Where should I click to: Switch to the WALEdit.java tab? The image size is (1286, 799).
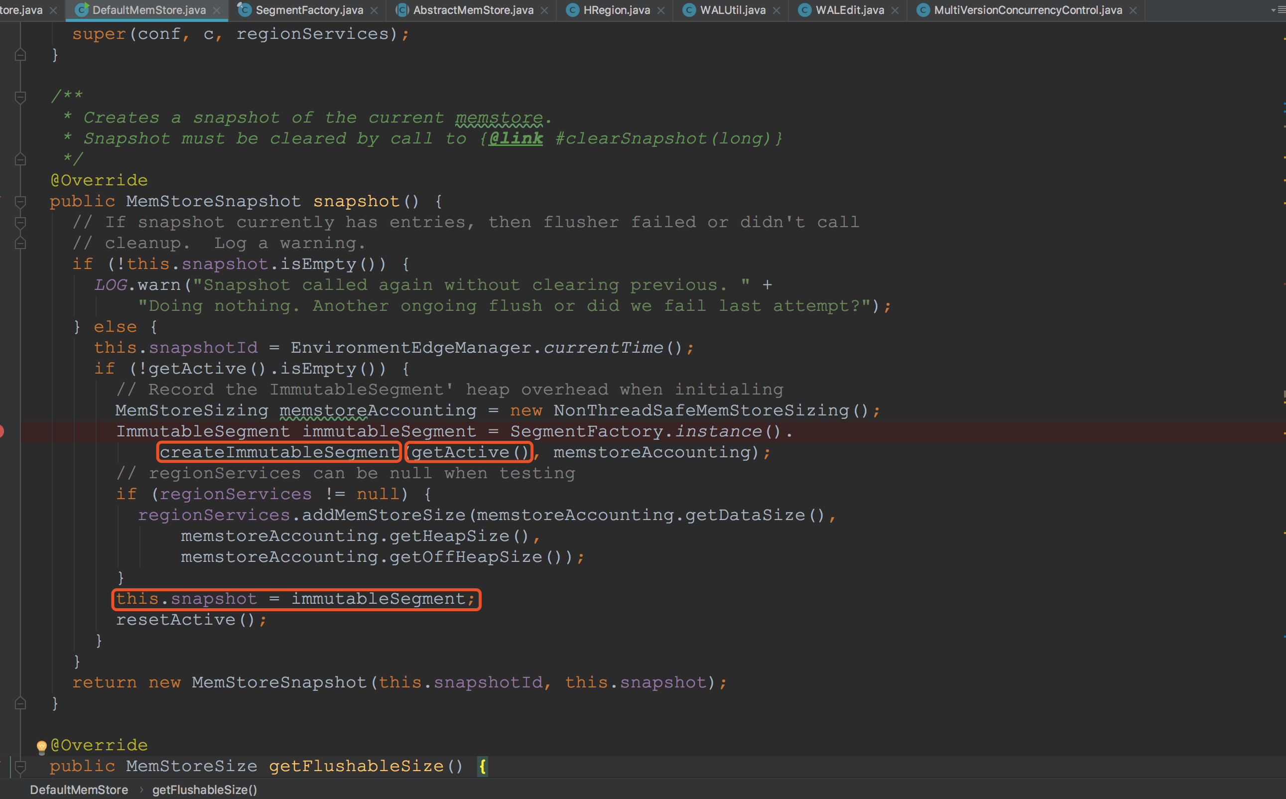point(849,10)
